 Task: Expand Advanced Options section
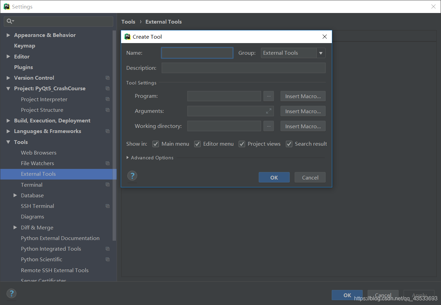pyautogui.click(x=128, y=158)
